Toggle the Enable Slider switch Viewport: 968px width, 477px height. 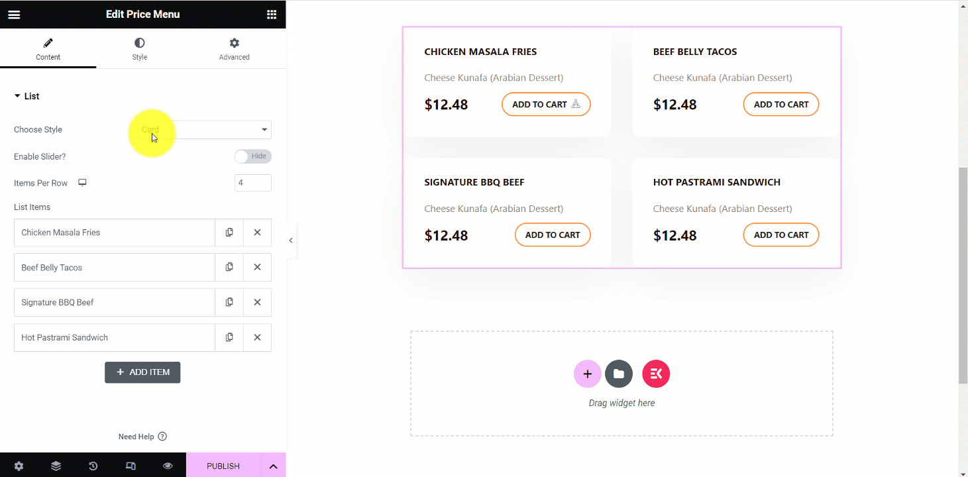click(x=252, y=156)
